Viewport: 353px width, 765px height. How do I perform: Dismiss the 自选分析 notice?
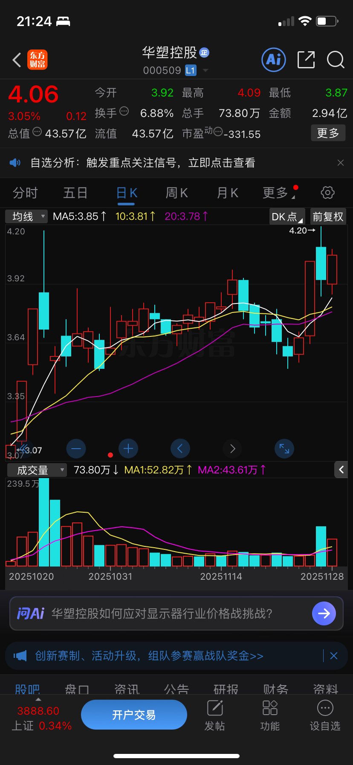pos(341,163)
